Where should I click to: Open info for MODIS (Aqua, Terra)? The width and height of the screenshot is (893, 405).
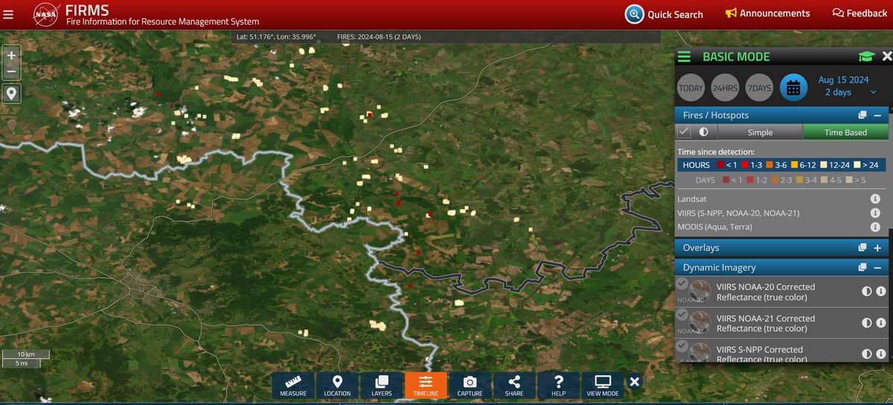click(x=875, y=226)
